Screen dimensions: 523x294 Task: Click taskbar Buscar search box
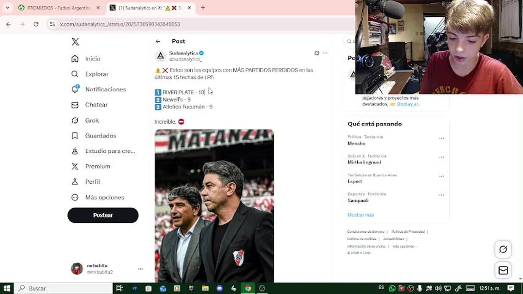click(63, 288)
